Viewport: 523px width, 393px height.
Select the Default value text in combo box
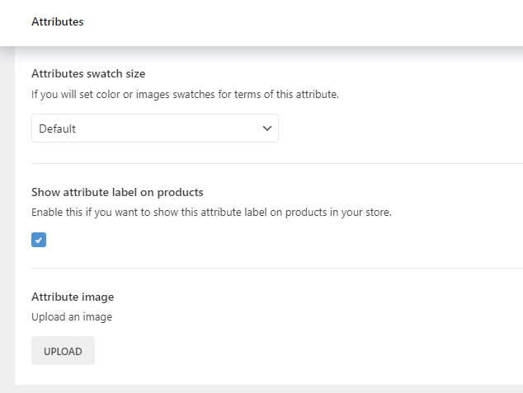58,129
